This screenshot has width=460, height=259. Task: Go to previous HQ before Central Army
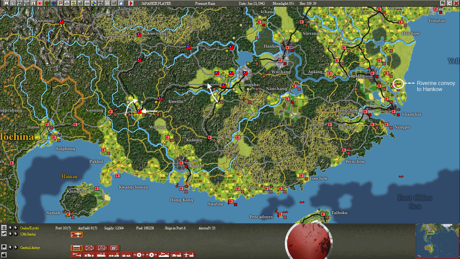pyautogui.click(x=10, y=247)
